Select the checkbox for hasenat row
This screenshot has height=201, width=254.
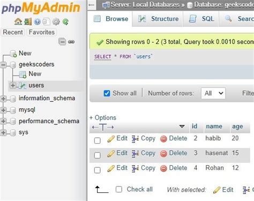click(x=98, y=155)
